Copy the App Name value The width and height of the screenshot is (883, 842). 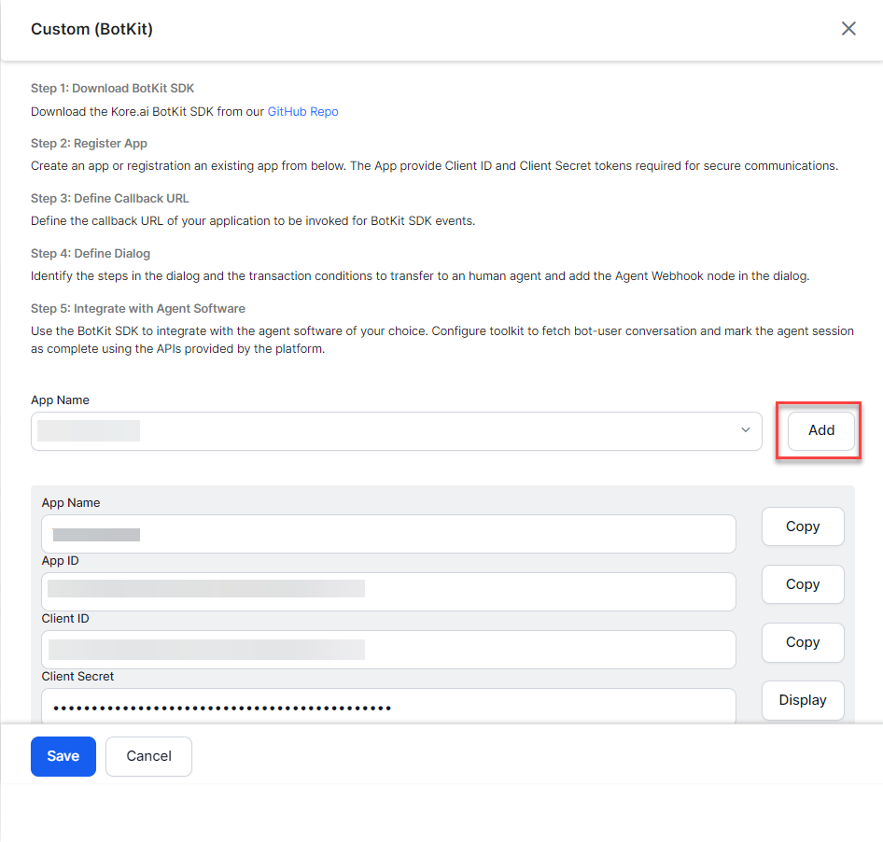click(x=802, y=526)
